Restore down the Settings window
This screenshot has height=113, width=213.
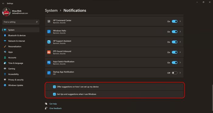pyautogui.click(x=203, y=2)
